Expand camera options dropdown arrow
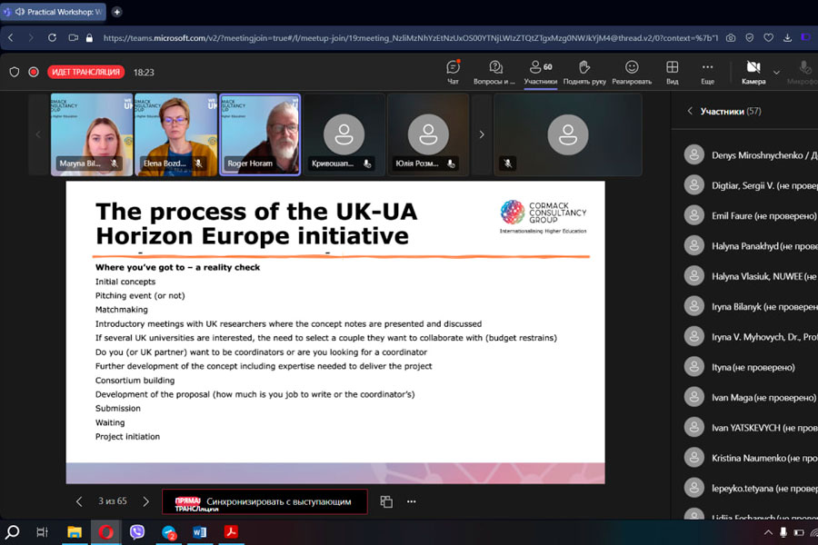 (x=776, y=72)
